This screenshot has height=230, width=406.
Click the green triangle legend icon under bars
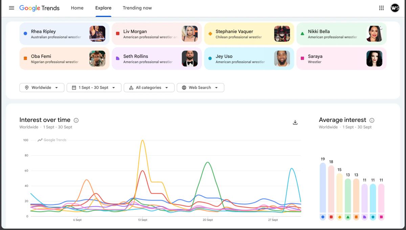point(348,217)
